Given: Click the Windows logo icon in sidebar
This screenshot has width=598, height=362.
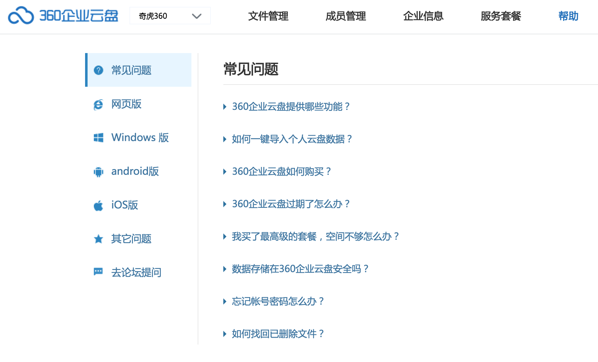Looking at the screenshot, I should [99, 138].
